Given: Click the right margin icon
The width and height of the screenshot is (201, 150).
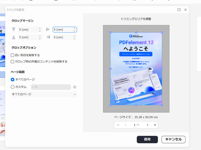Looking at the screenshot, I should point(48,37).
